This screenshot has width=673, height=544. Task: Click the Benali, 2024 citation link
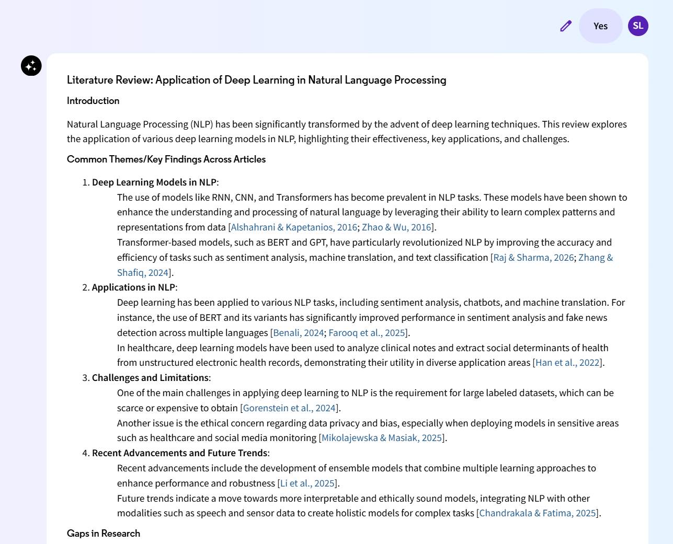298,333
